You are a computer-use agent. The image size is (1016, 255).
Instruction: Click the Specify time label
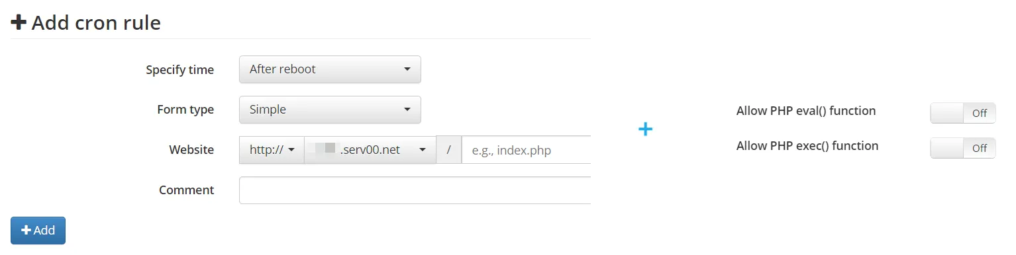(179, 70)
